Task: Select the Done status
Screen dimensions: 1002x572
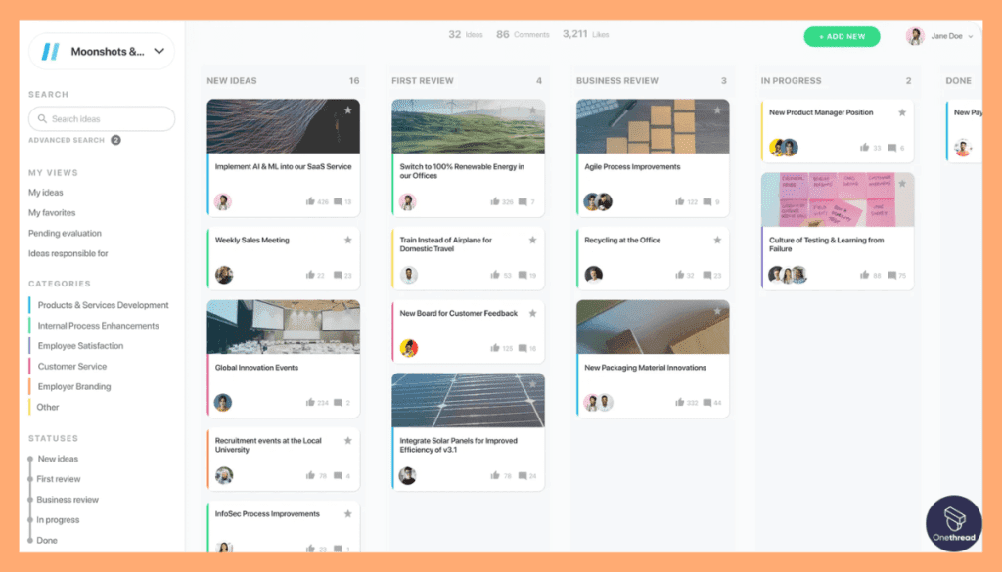Action: coord(47,540)
